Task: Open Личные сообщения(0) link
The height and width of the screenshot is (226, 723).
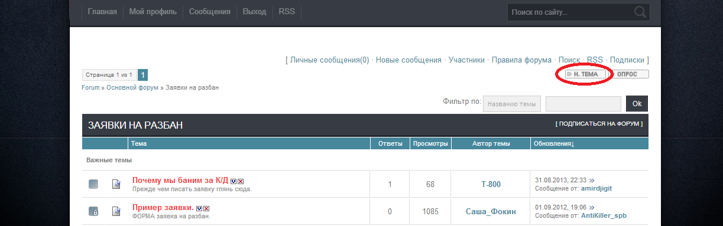Action: [x=329, y=60]
